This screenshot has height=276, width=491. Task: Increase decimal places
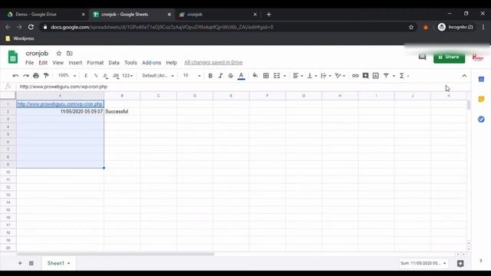tap(116, 76)
